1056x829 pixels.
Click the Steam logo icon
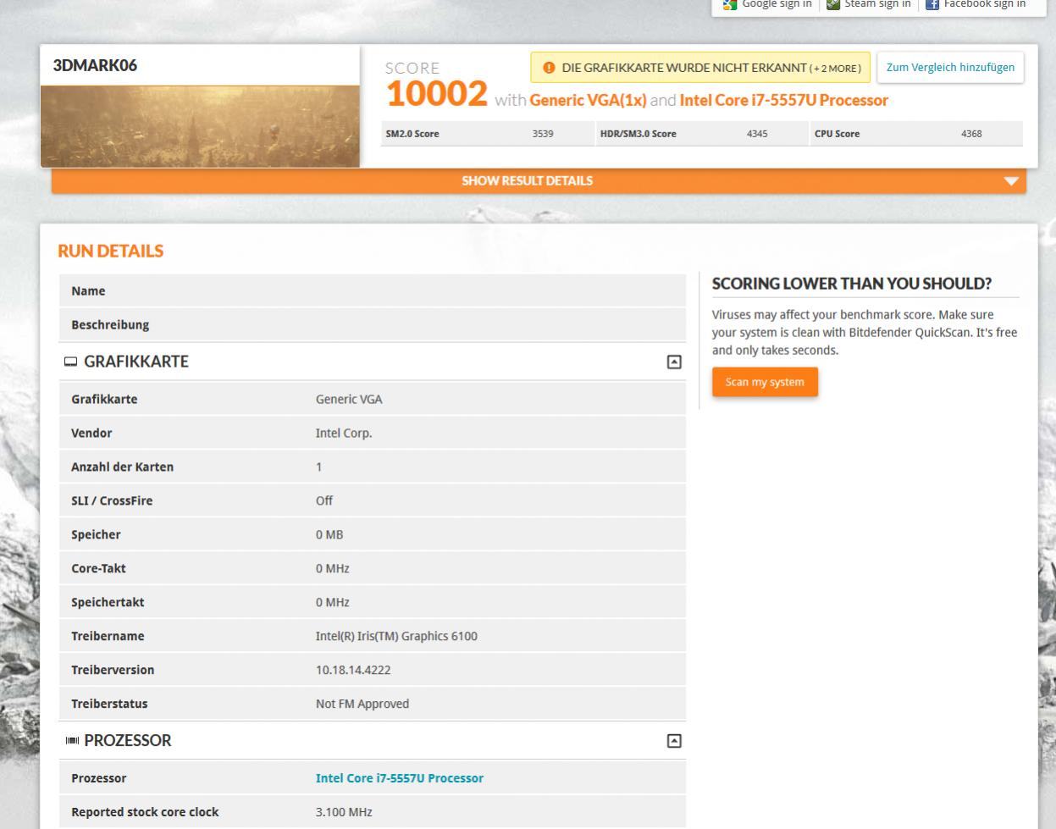click(x=832, y=4)
